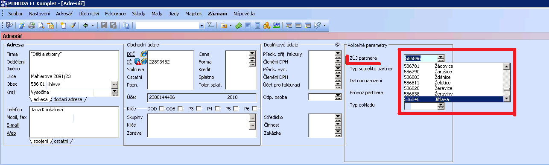Click the second diskette save icon

(113, 26)
